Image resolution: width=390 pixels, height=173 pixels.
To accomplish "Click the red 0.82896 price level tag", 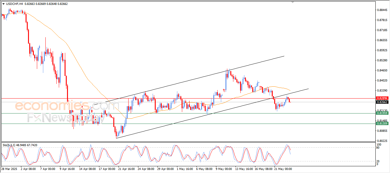I will [x=382, y=98].
